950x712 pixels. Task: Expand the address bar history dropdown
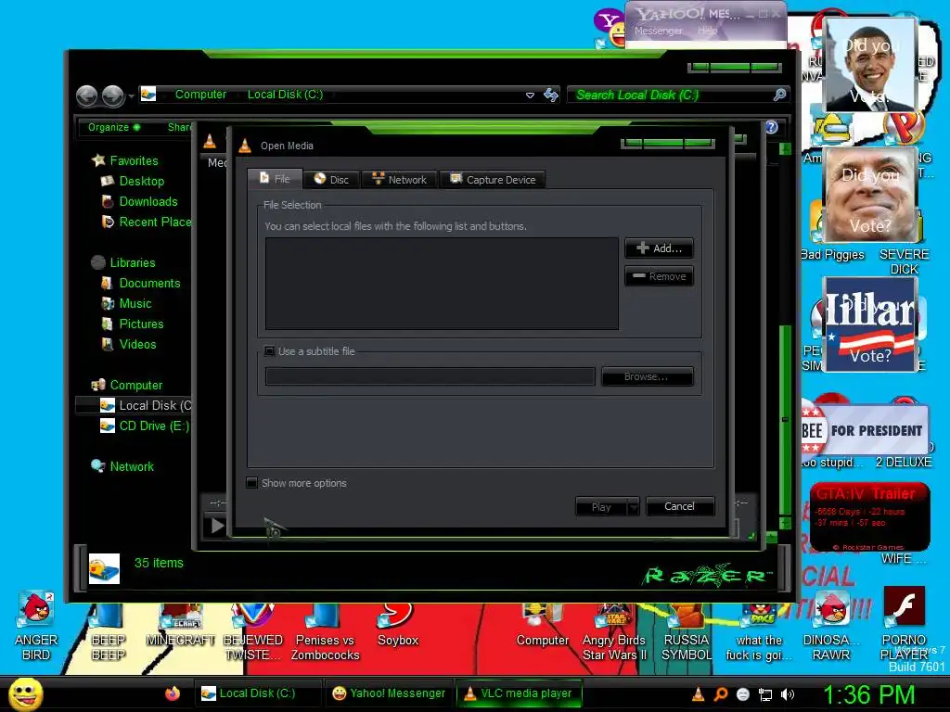pyautogui.click(x=530, y=95)
